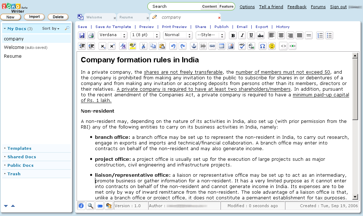
Task: Open the --Style-- dropdown
Action: tap(211, 35)
